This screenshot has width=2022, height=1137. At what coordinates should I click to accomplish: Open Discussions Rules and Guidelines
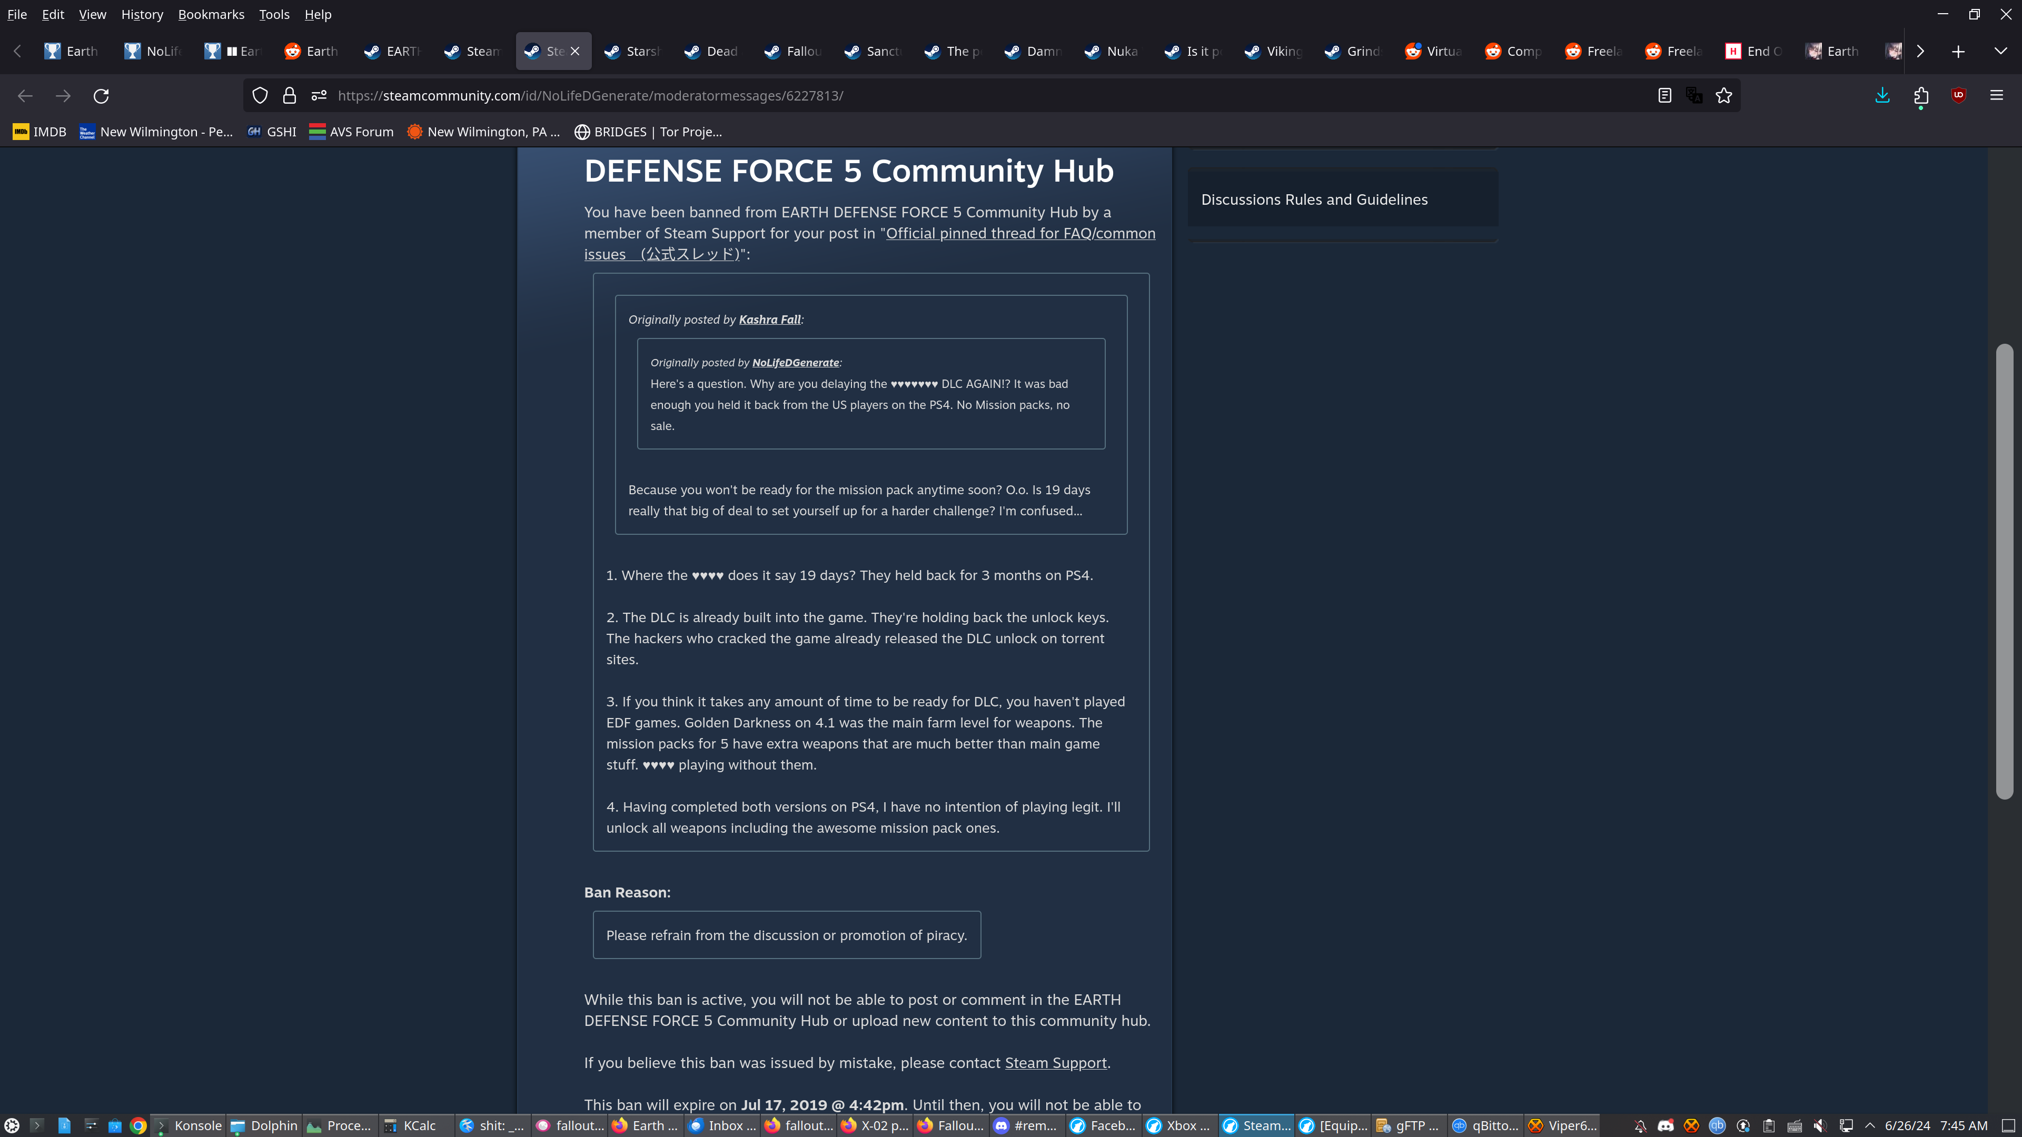(x=1314, y=200)
